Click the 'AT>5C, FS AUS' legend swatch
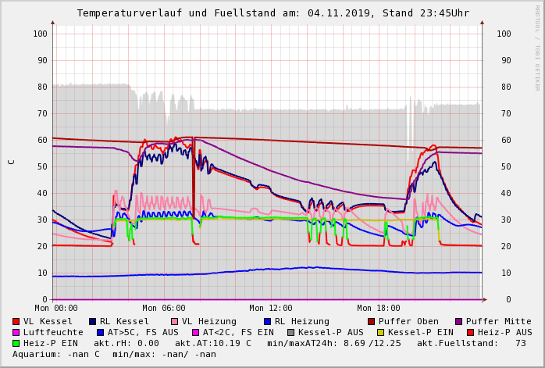 coord(100,332)
